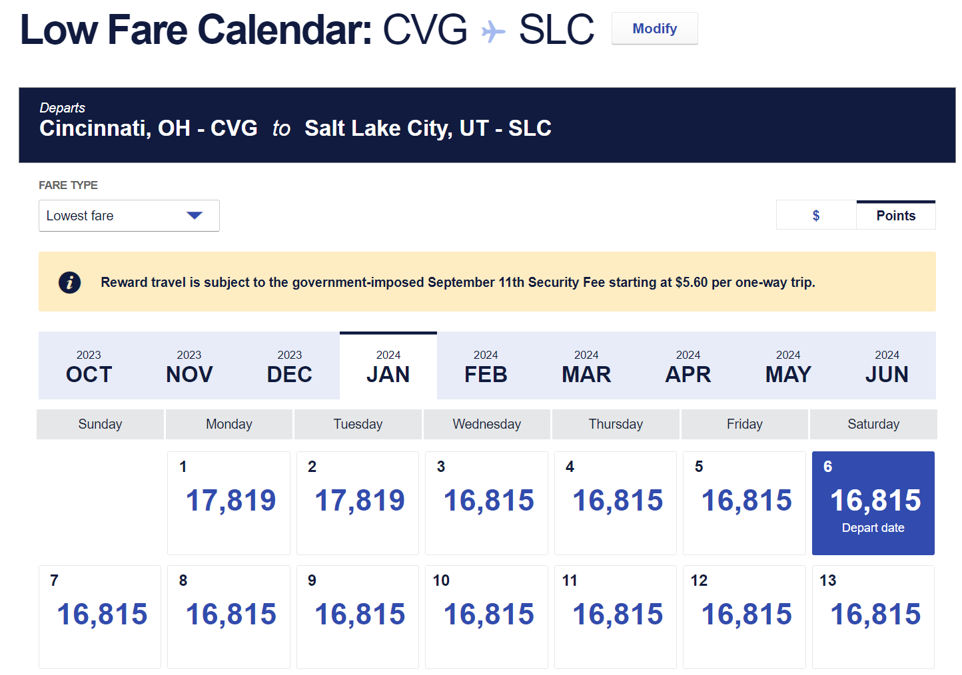The width and height of the screenshot is (962, 675).
Task: Click the Modify button
Action: point(654,29)
